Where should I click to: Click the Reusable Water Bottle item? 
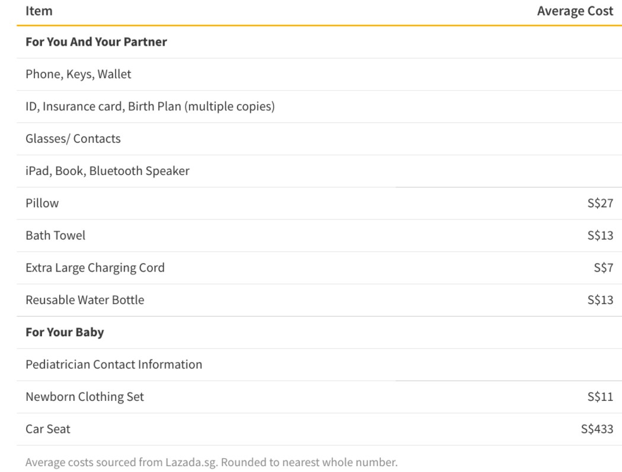[x=85, y=300]
